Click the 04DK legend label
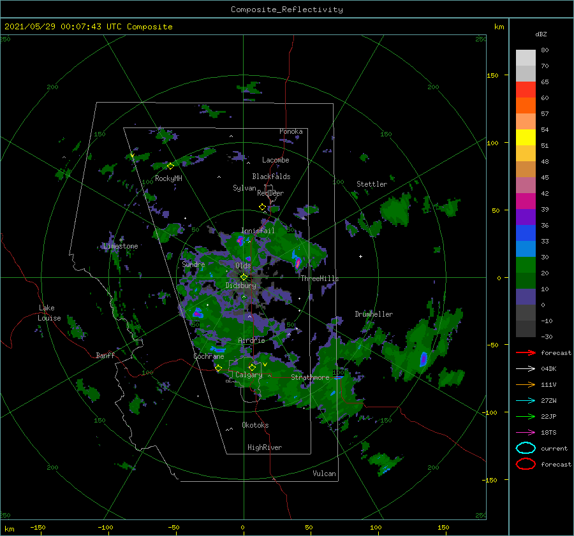574x536 pixels. point(548,369)
